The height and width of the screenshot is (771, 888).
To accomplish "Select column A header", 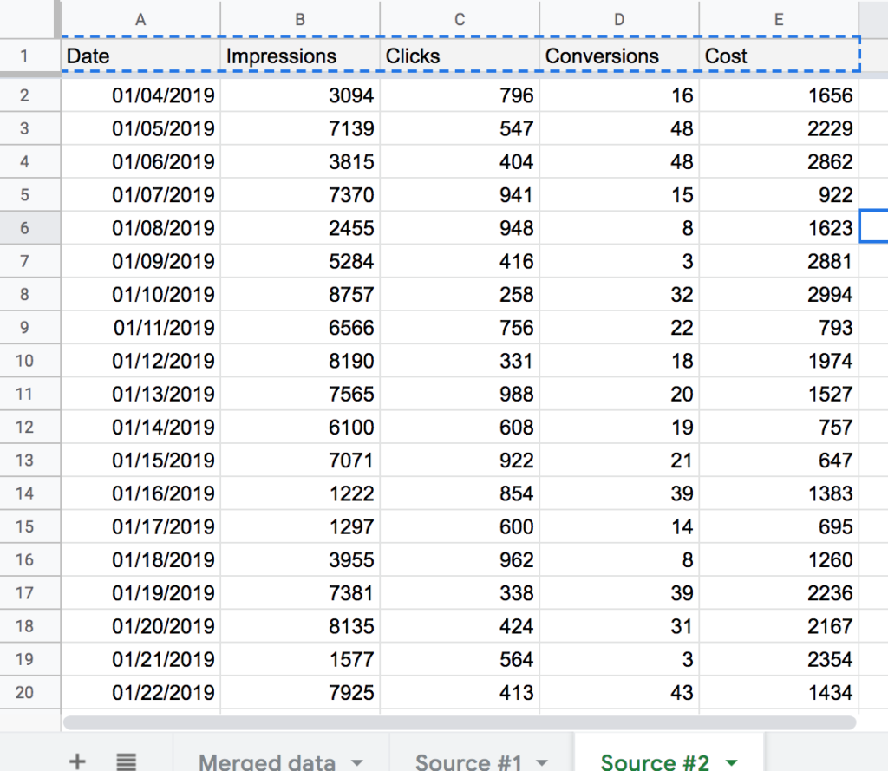I will [x=140, y=19].
